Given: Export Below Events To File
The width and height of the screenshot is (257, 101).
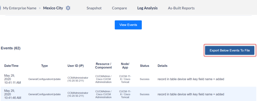Looking at the screenshot, I should (230, 50).
